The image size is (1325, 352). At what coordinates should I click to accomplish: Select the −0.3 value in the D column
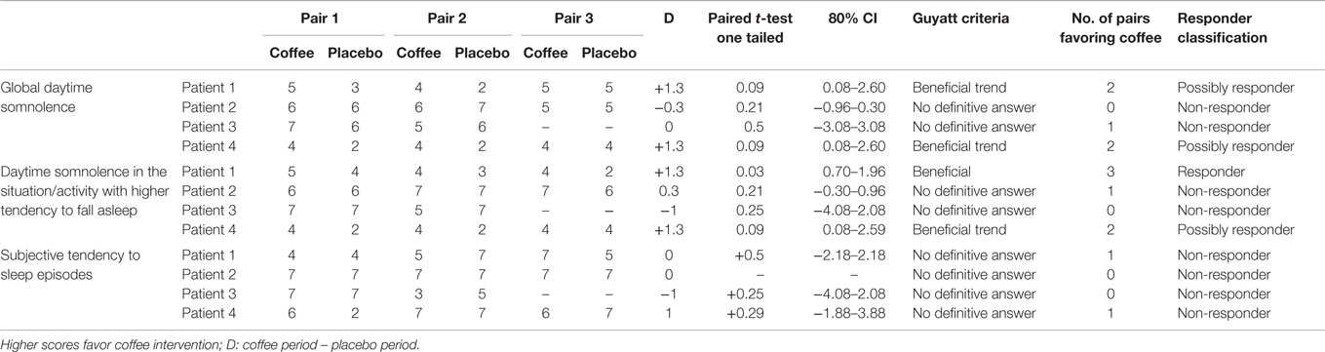(x=663, y=107)
